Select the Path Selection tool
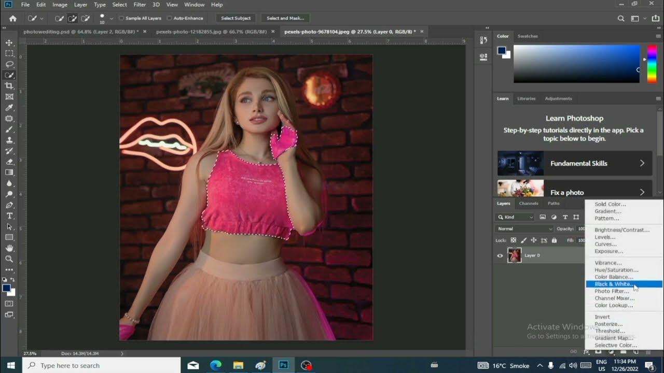 [9, 226]
